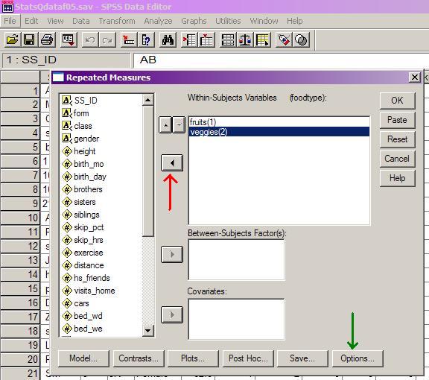Click inside the Covariates list box
The image size is (429, 380).
pos(236,319)
